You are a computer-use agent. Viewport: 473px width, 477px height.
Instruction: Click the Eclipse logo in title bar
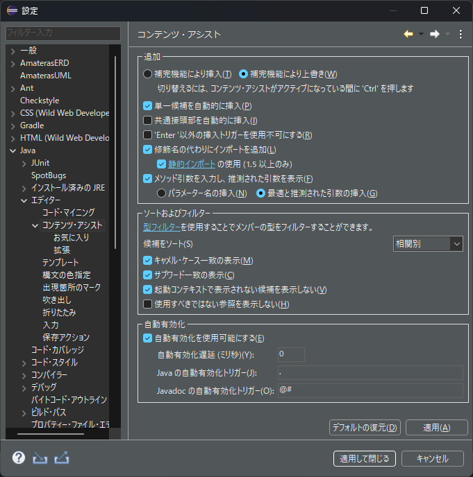(x=13, y=10)
